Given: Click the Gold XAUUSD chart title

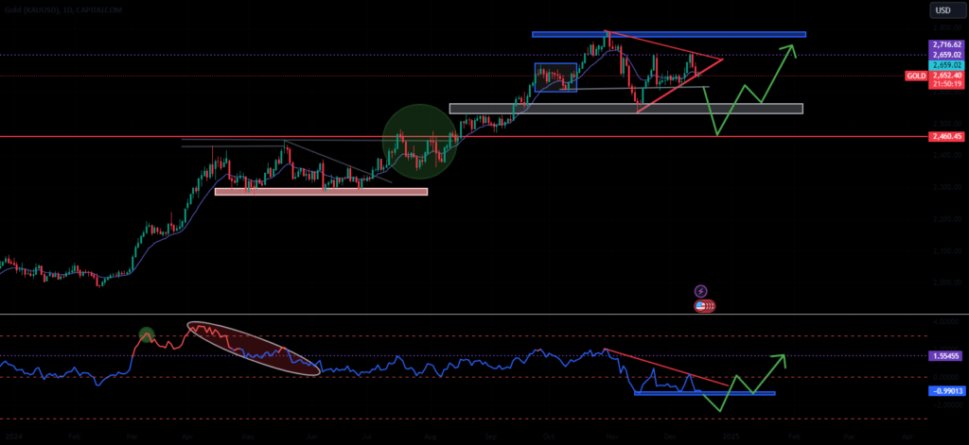Looking at the screenshot, I should [x=47, y=9].
